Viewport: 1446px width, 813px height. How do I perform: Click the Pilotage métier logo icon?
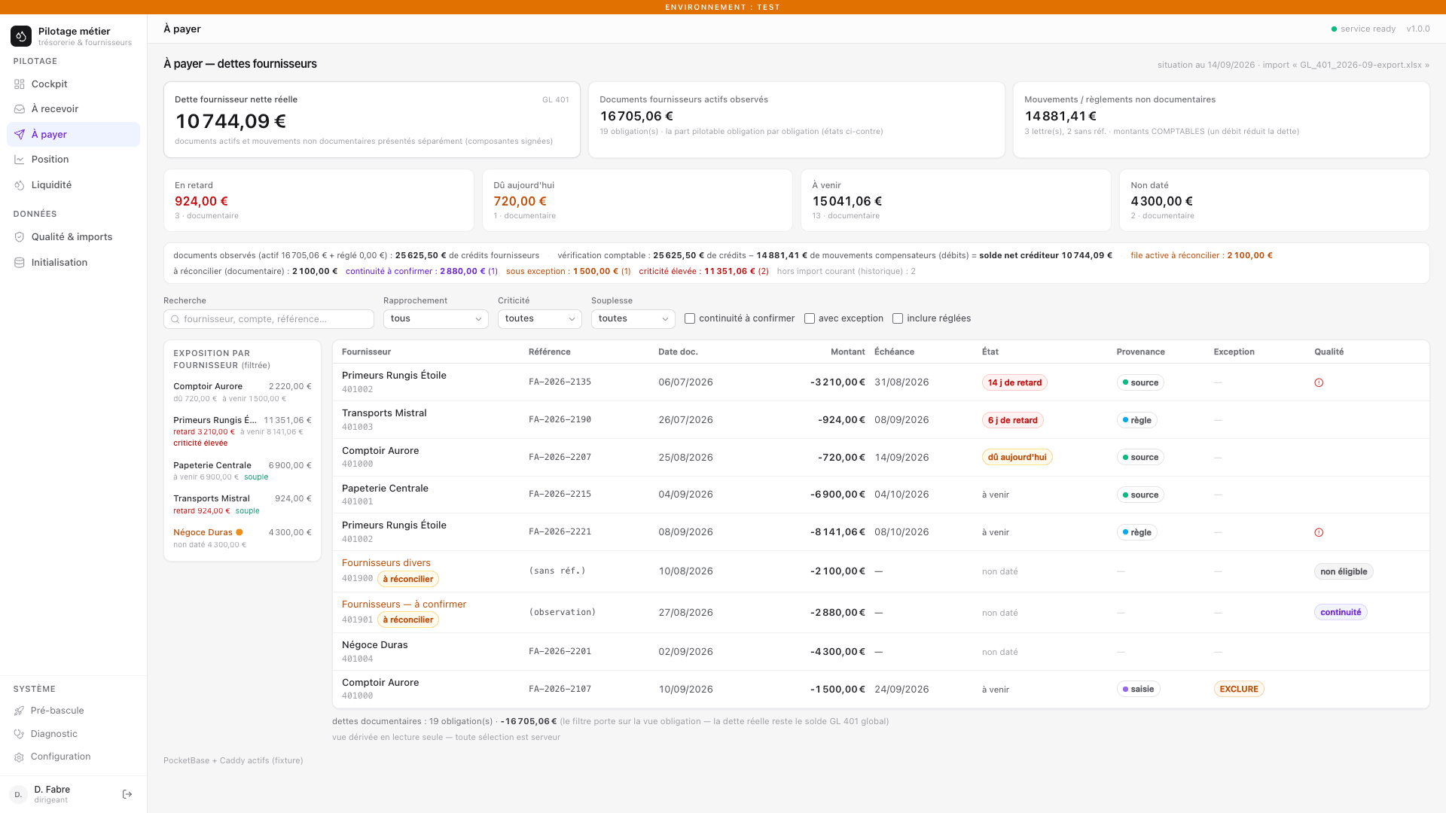coord(21,35)
